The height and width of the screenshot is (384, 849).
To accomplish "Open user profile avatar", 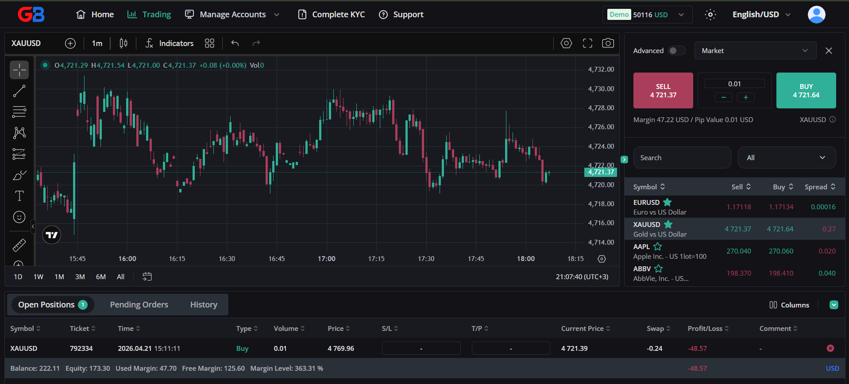I will click(817, 15).
